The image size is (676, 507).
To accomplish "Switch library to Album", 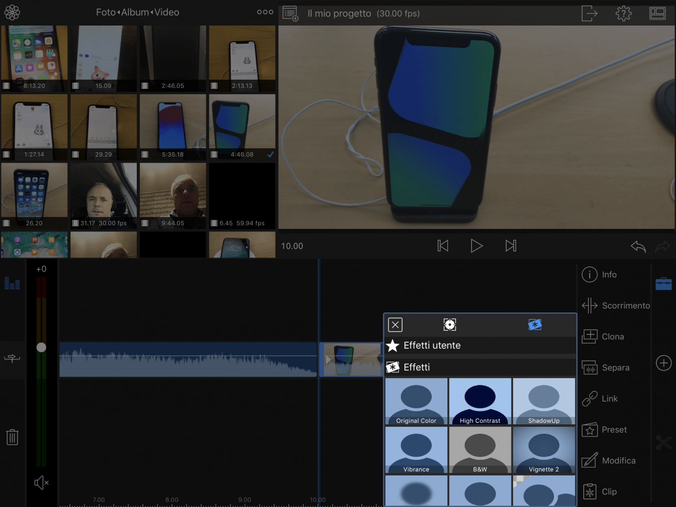I will [x=135, y=12].
